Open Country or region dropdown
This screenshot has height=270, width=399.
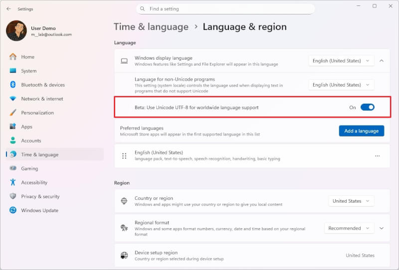(x=351, y=201)
